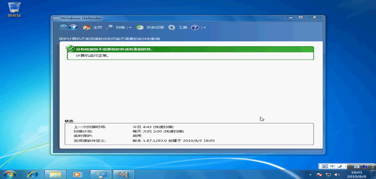This screenshot has height=179, width=376.
Task: Go to the 主页 (Home) page
Action: [x=92, y=27]
